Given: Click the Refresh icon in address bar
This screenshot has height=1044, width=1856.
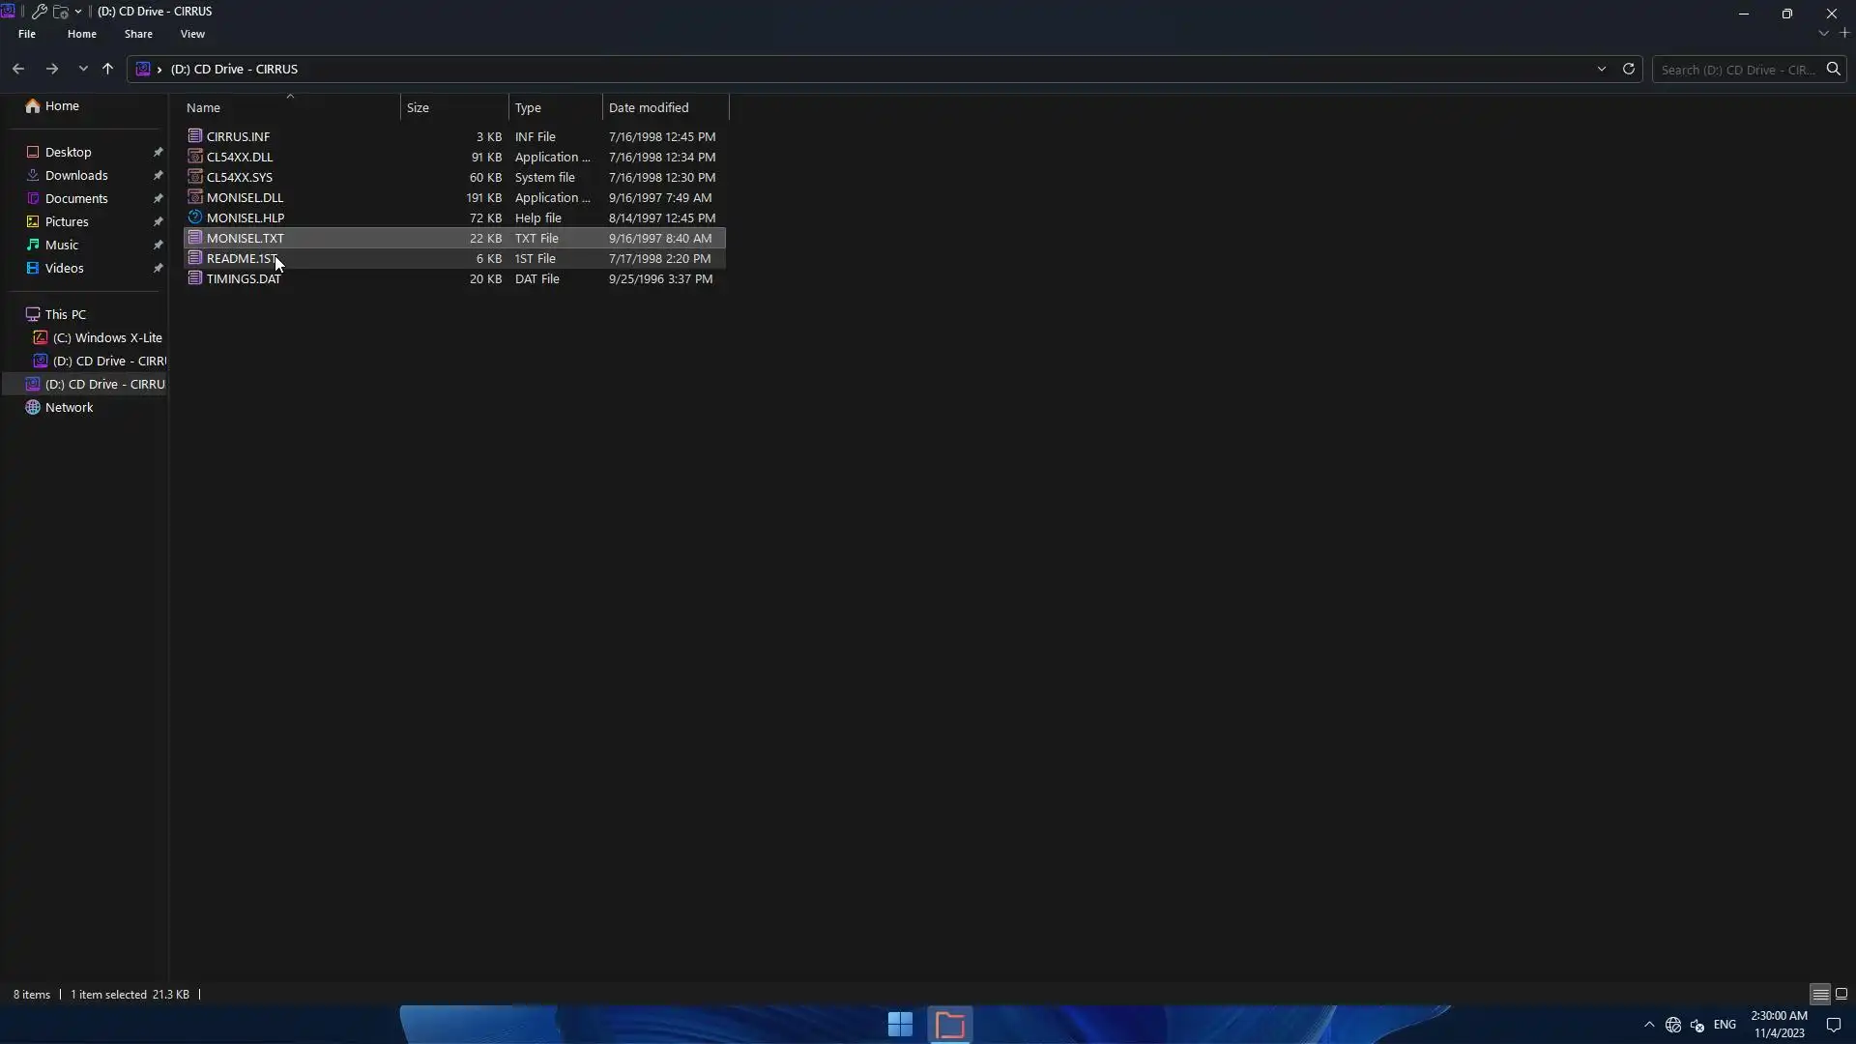Looking at the screenshot, I should 1628,69.
